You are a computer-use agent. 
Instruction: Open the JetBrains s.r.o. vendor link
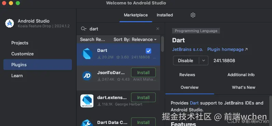click(x=187, y=50)
